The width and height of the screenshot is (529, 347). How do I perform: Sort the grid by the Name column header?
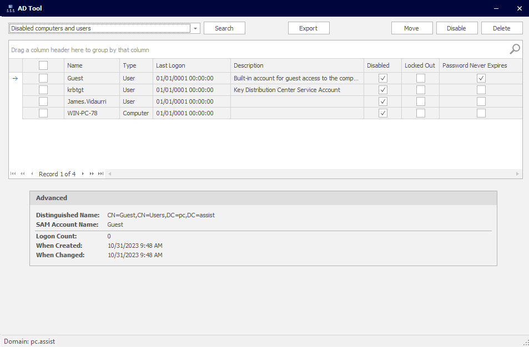[92, 65]
